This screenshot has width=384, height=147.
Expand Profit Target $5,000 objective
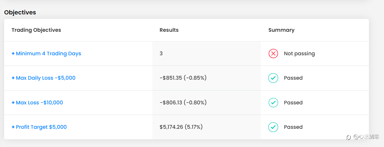click(39, 127)
